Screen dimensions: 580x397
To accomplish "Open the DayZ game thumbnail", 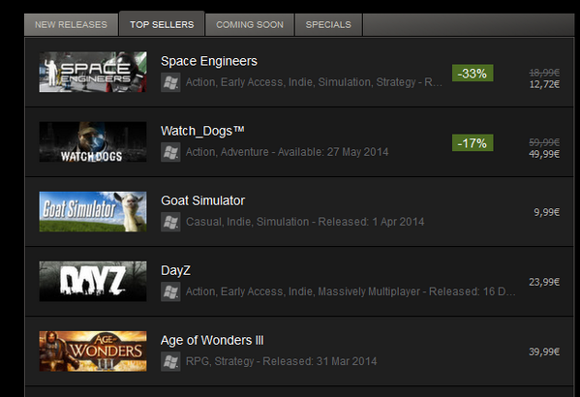I will coord(93,282).
